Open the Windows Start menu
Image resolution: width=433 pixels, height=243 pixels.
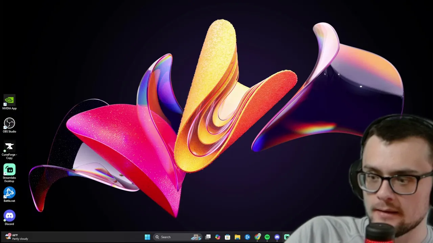click(x=147, y=237)
